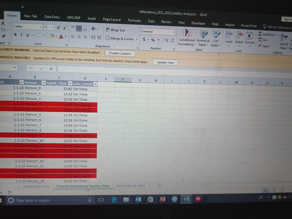Switch to the Developer tab

(x=198, y=23)
